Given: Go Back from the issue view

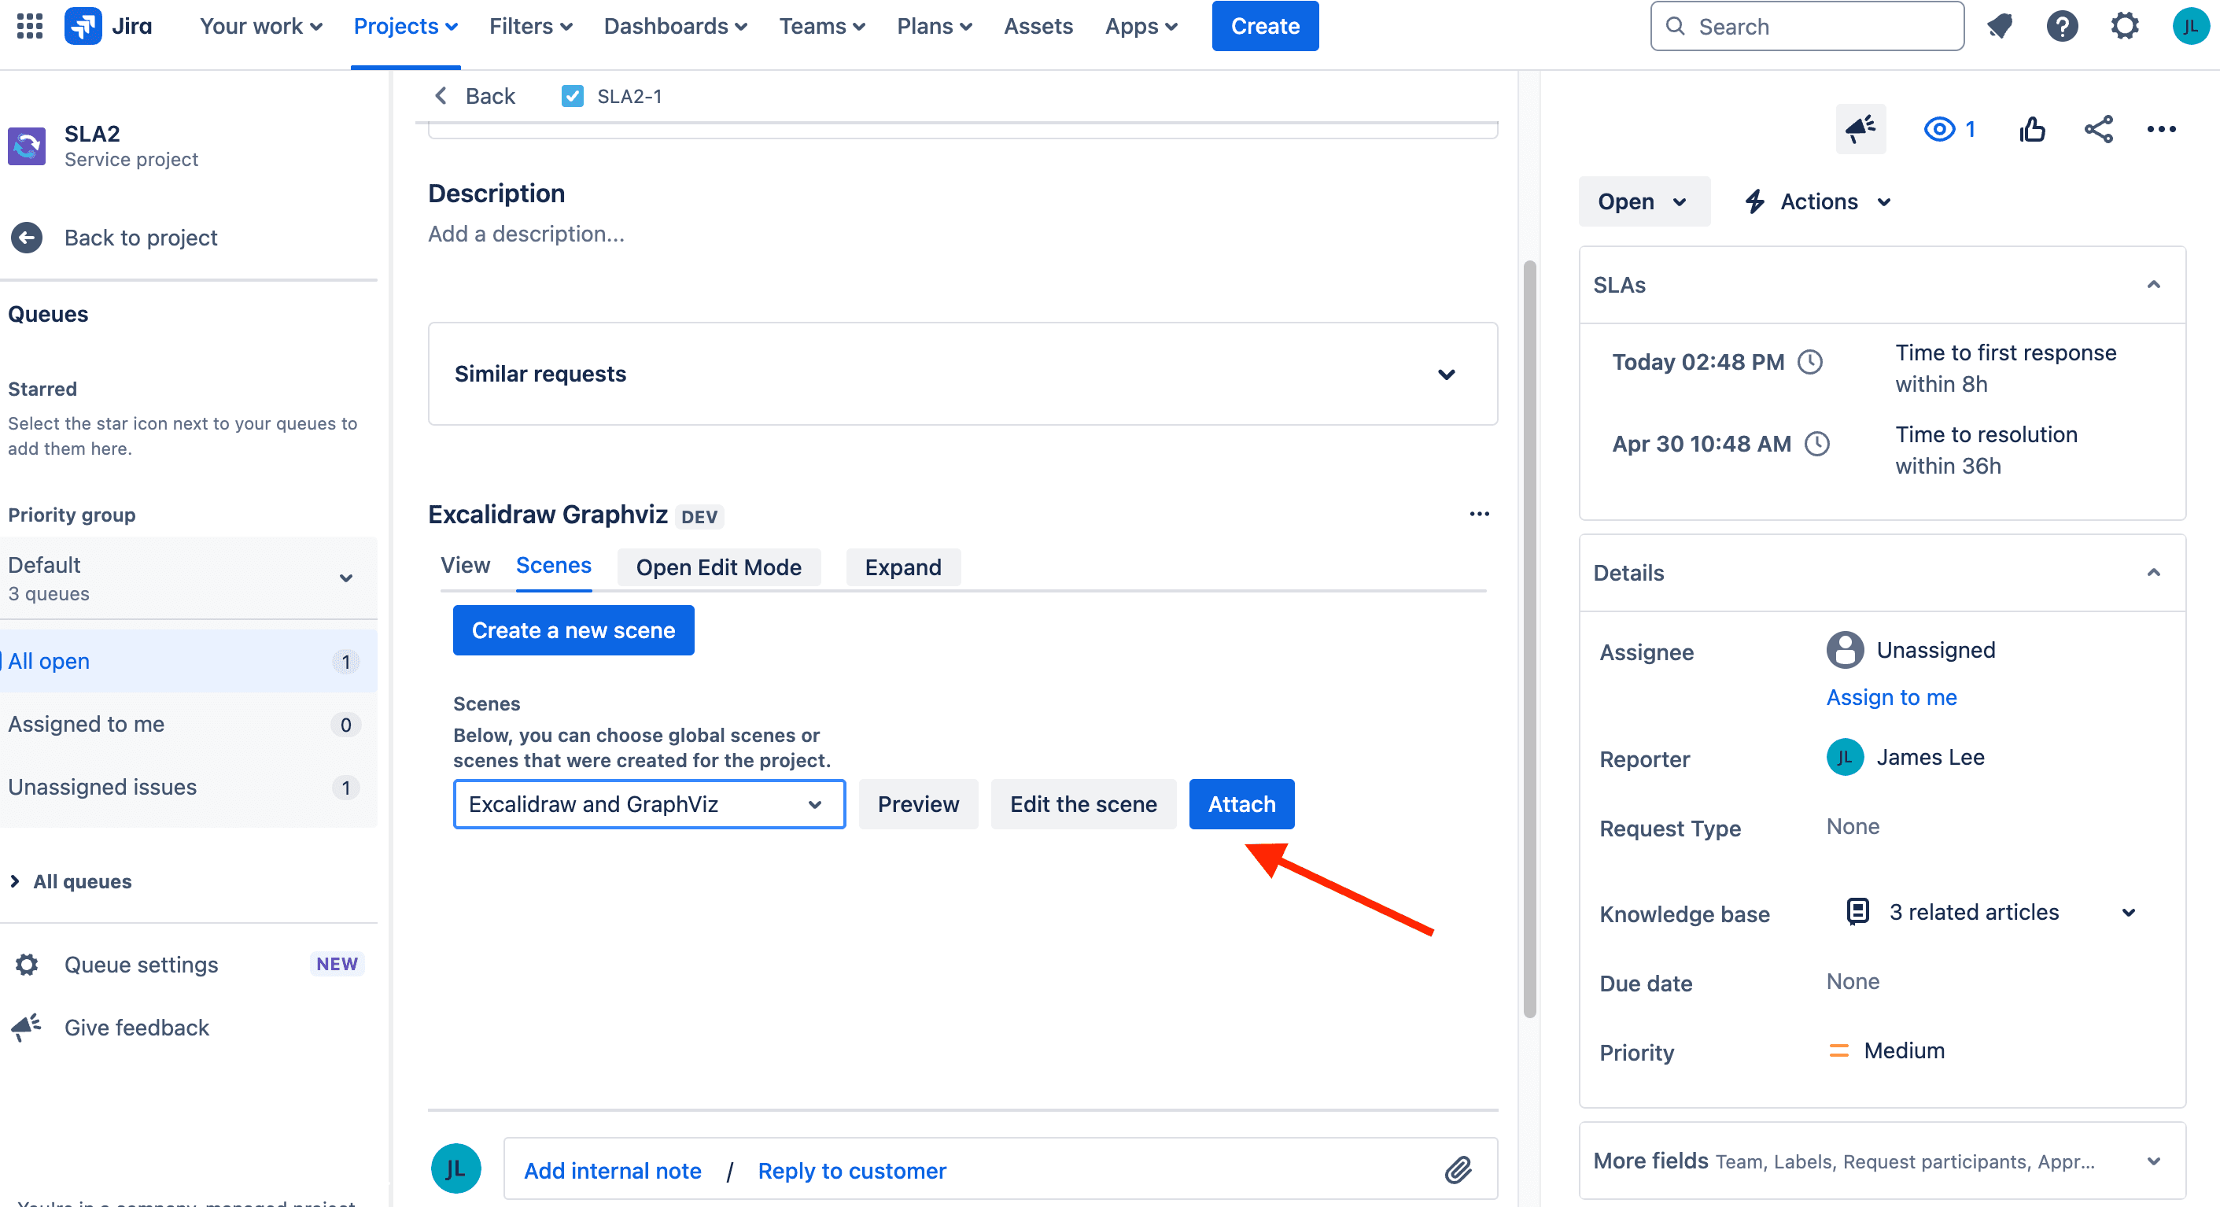Looking at the screenshot, I should pos(475,96).
